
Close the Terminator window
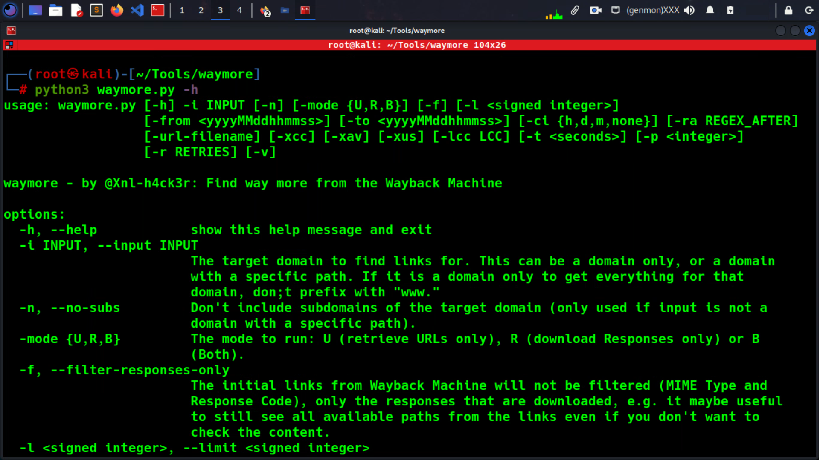810,31
